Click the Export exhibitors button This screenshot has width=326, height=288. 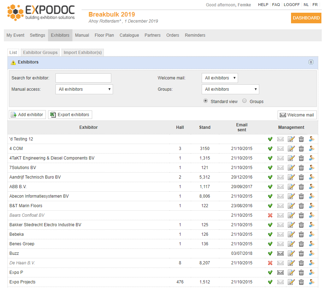coord(70,115)
